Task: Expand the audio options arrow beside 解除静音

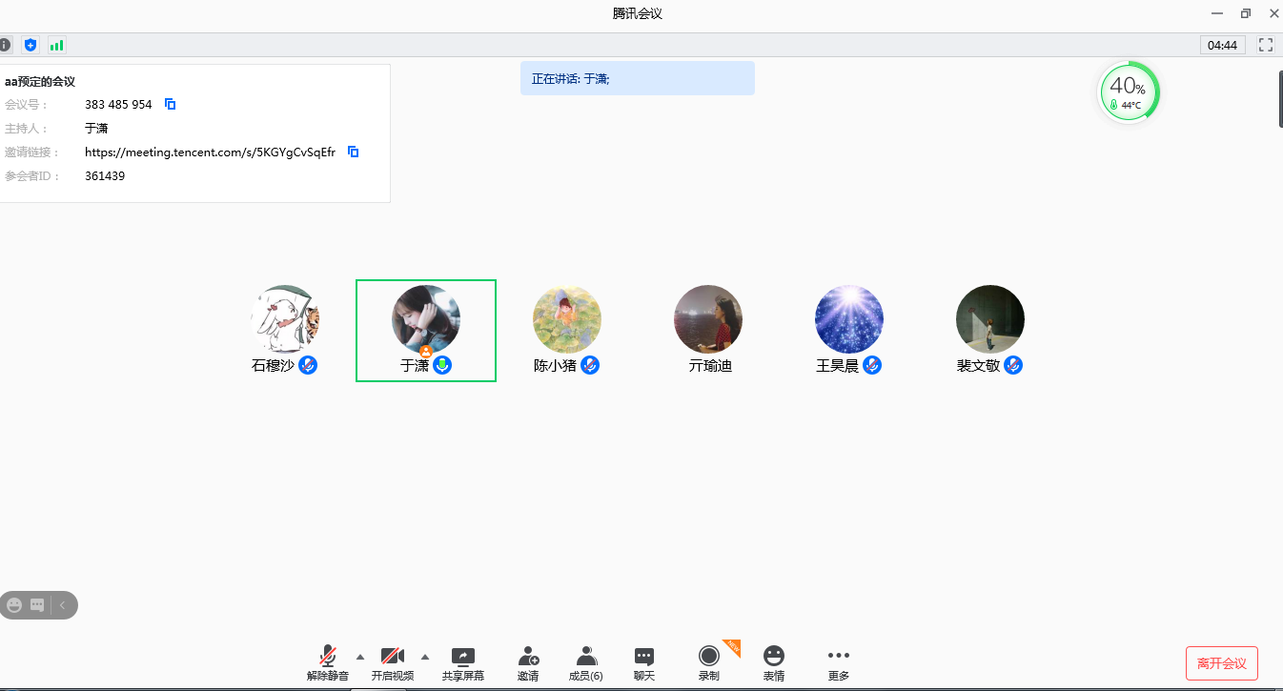Action: (x=359, y=657)
